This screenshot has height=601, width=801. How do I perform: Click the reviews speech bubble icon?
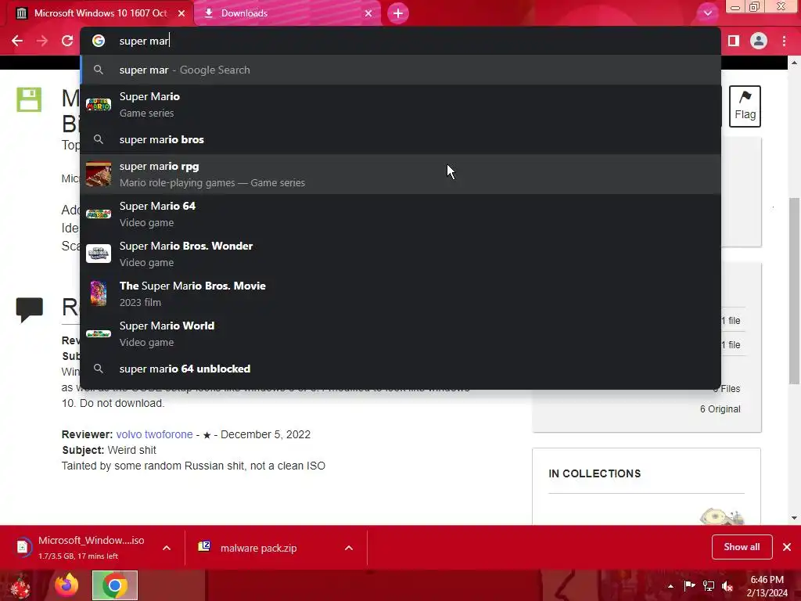click(29, 310)
